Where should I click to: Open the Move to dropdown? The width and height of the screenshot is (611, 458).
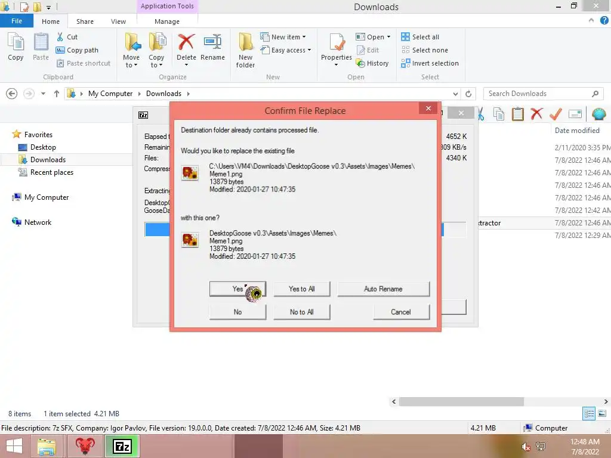131,50
